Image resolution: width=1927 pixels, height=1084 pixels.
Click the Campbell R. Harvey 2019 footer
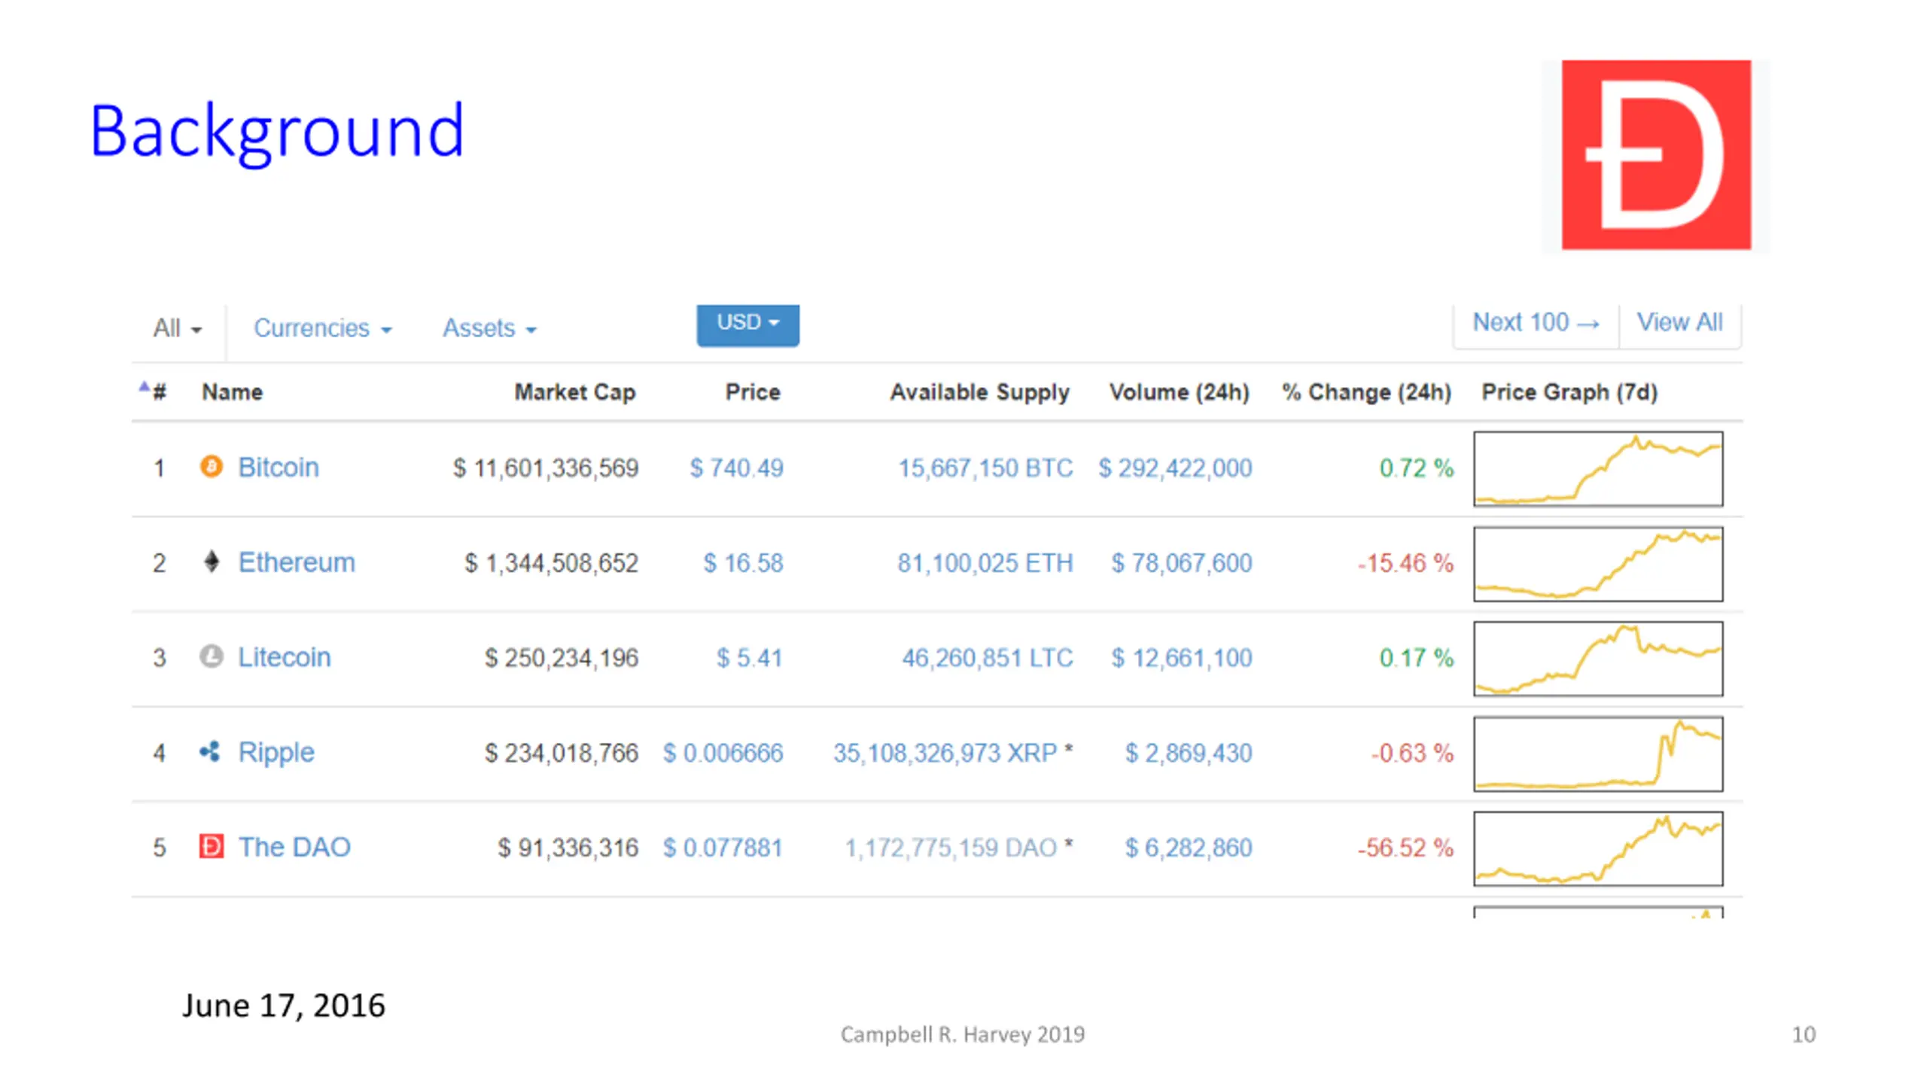coord(963,1034)
